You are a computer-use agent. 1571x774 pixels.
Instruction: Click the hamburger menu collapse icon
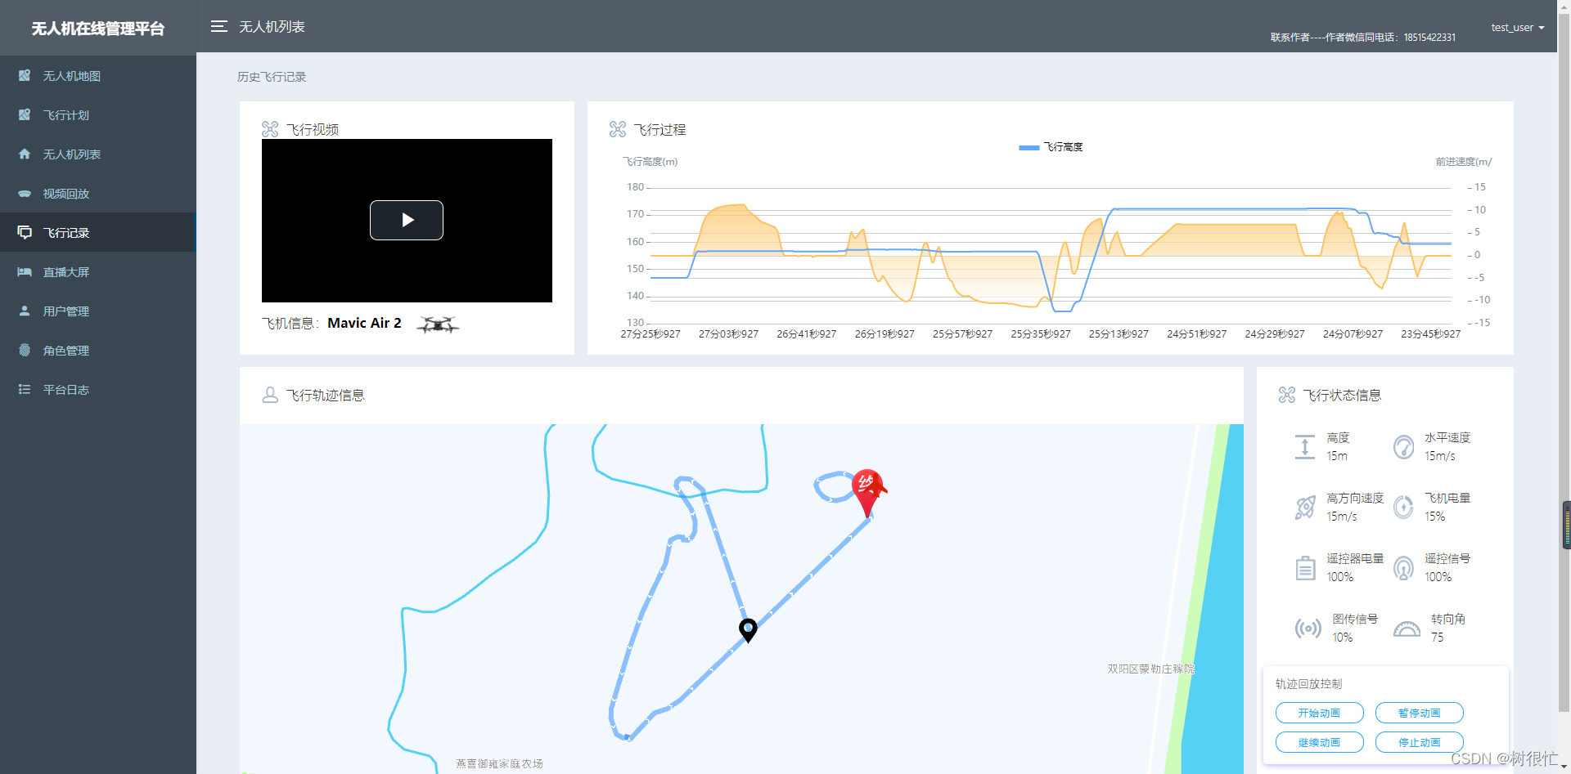pos(218,26)
